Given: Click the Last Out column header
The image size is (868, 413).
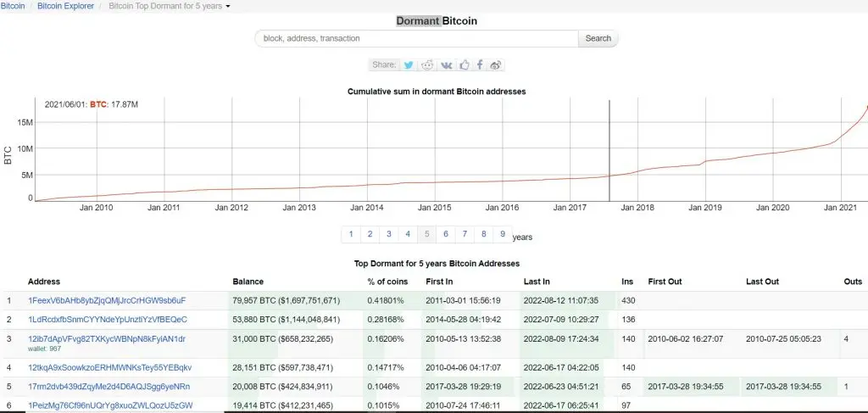Looking at the screenshot, I should [762, 282].
